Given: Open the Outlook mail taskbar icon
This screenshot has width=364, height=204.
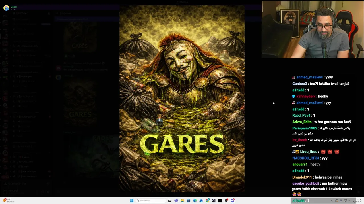Looking at the screenshot, I should click(201, 201).
